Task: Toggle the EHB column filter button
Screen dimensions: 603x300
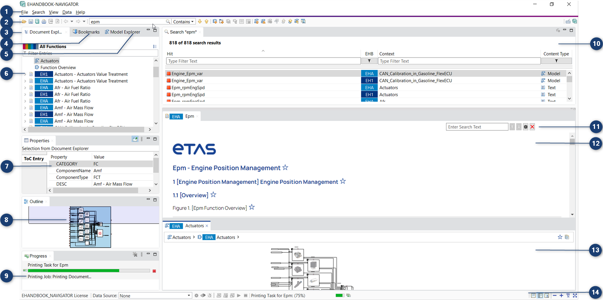Action: (x=369, y=61)
